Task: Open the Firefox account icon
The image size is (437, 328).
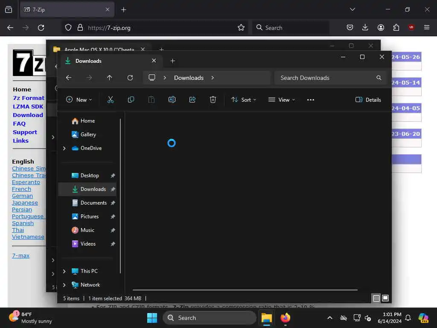Action: pos(381,27)
